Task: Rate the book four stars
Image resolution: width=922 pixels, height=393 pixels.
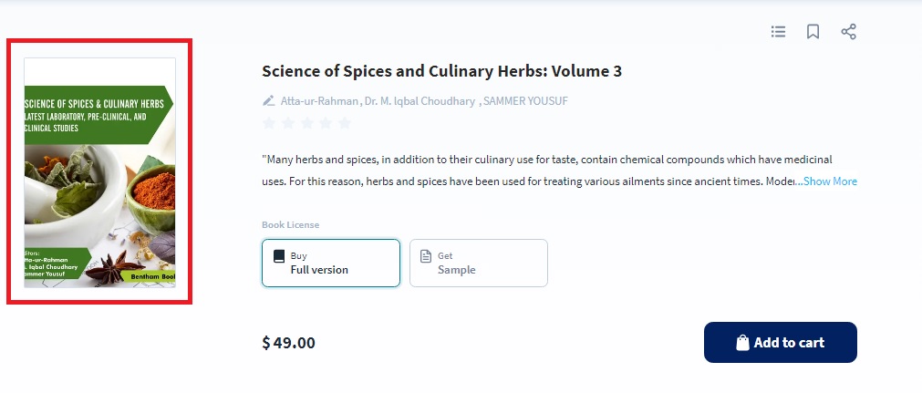Action: click(326, 123)
